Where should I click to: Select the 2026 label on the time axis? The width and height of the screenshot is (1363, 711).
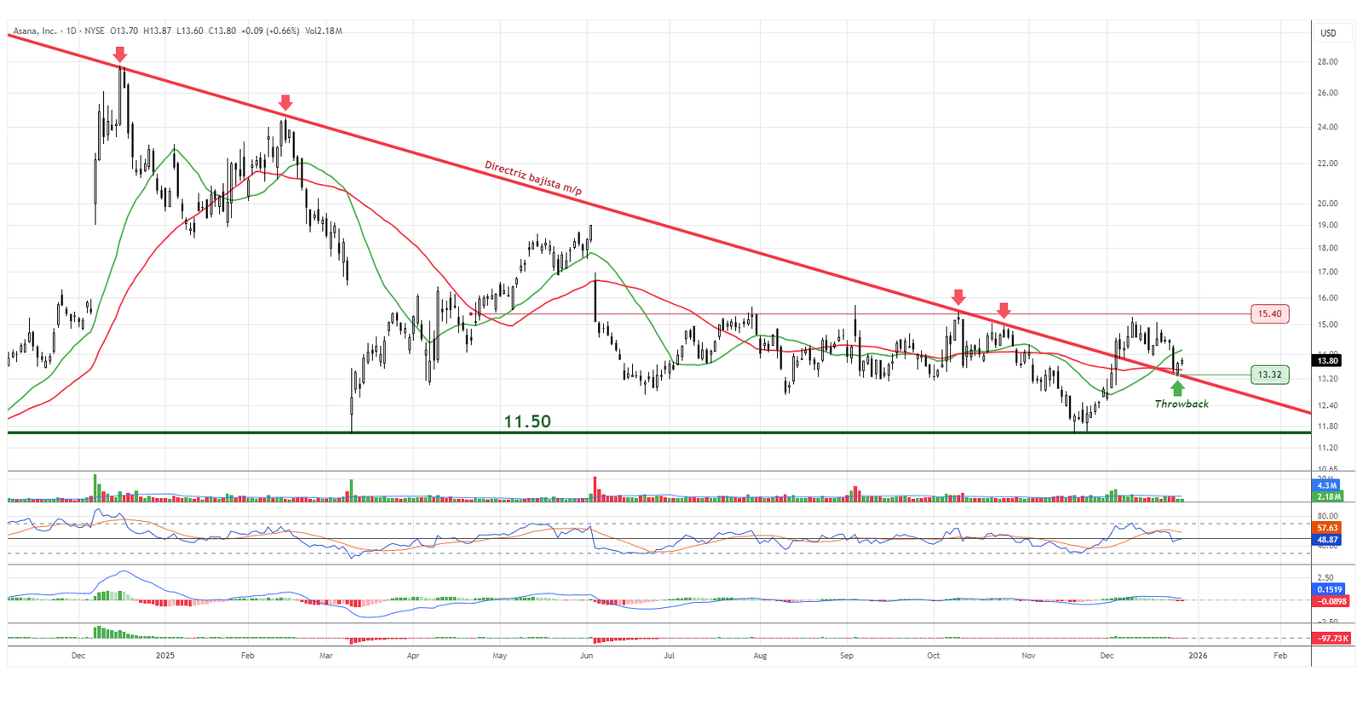[x=1198, y=656]
